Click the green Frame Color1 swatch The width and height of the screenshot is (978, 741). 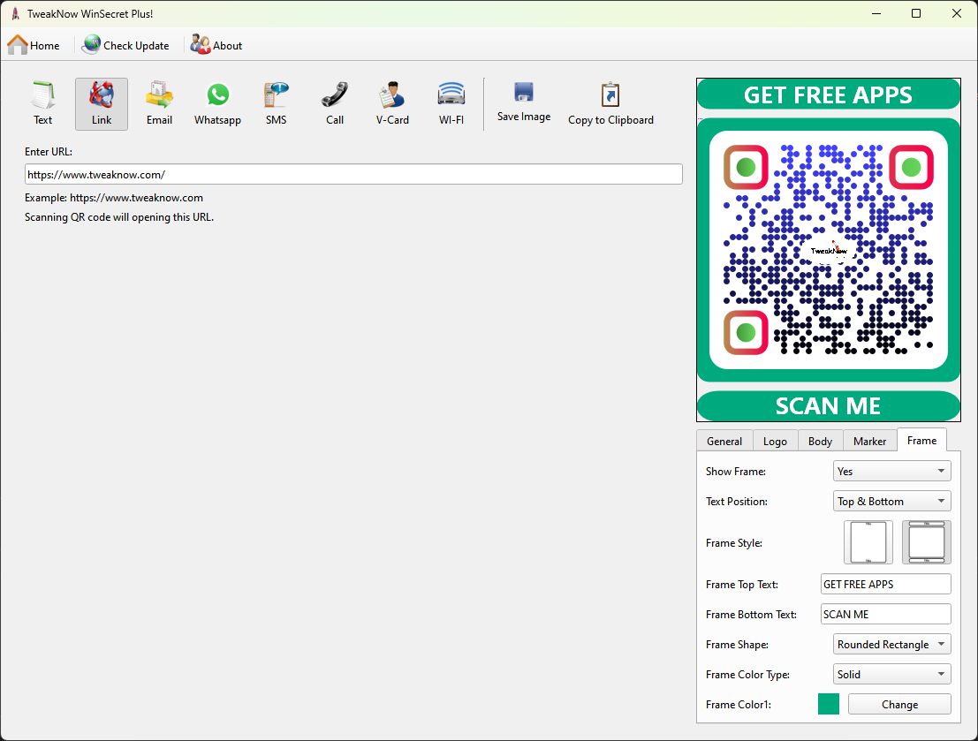[829, 704]
